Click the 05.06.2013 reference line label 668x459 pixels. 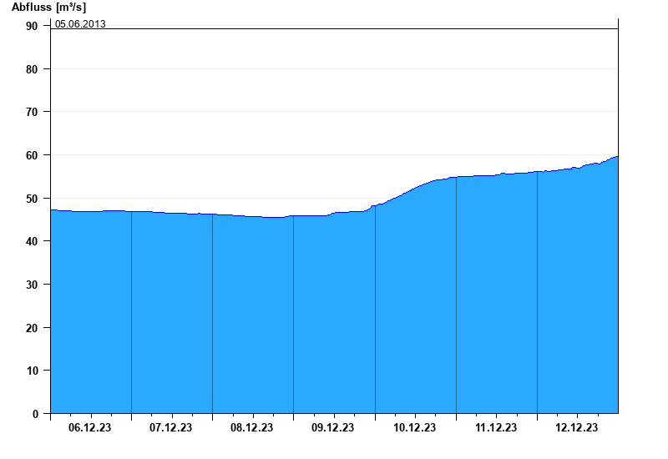click(80, 23)
